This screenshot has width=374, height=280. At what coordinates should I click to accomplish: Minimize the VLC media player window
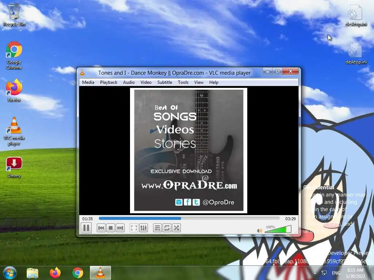tap(268, 71)
